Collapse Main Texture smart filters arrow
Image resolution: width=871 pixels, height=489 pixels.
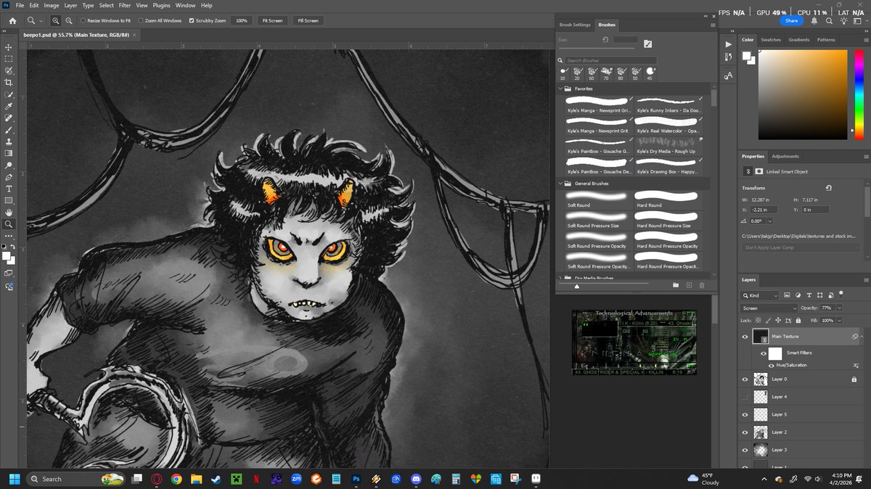coord(862,337)
